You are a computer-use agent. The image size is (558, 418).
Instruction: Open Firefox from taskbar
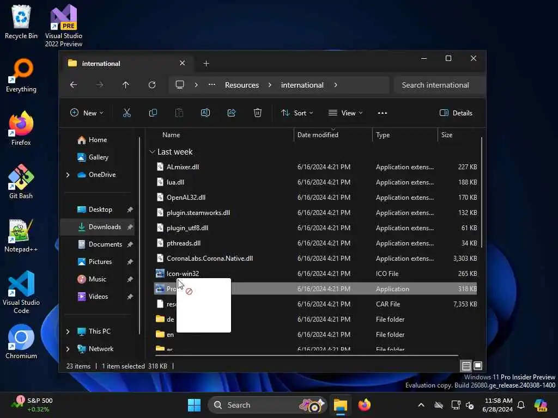365,405
